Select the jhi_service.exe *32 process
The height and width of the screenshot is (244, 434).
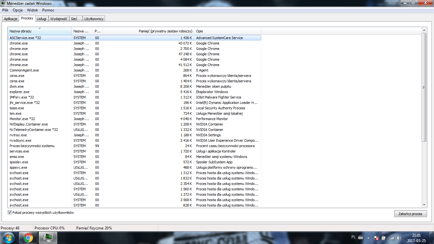point(134,103)
